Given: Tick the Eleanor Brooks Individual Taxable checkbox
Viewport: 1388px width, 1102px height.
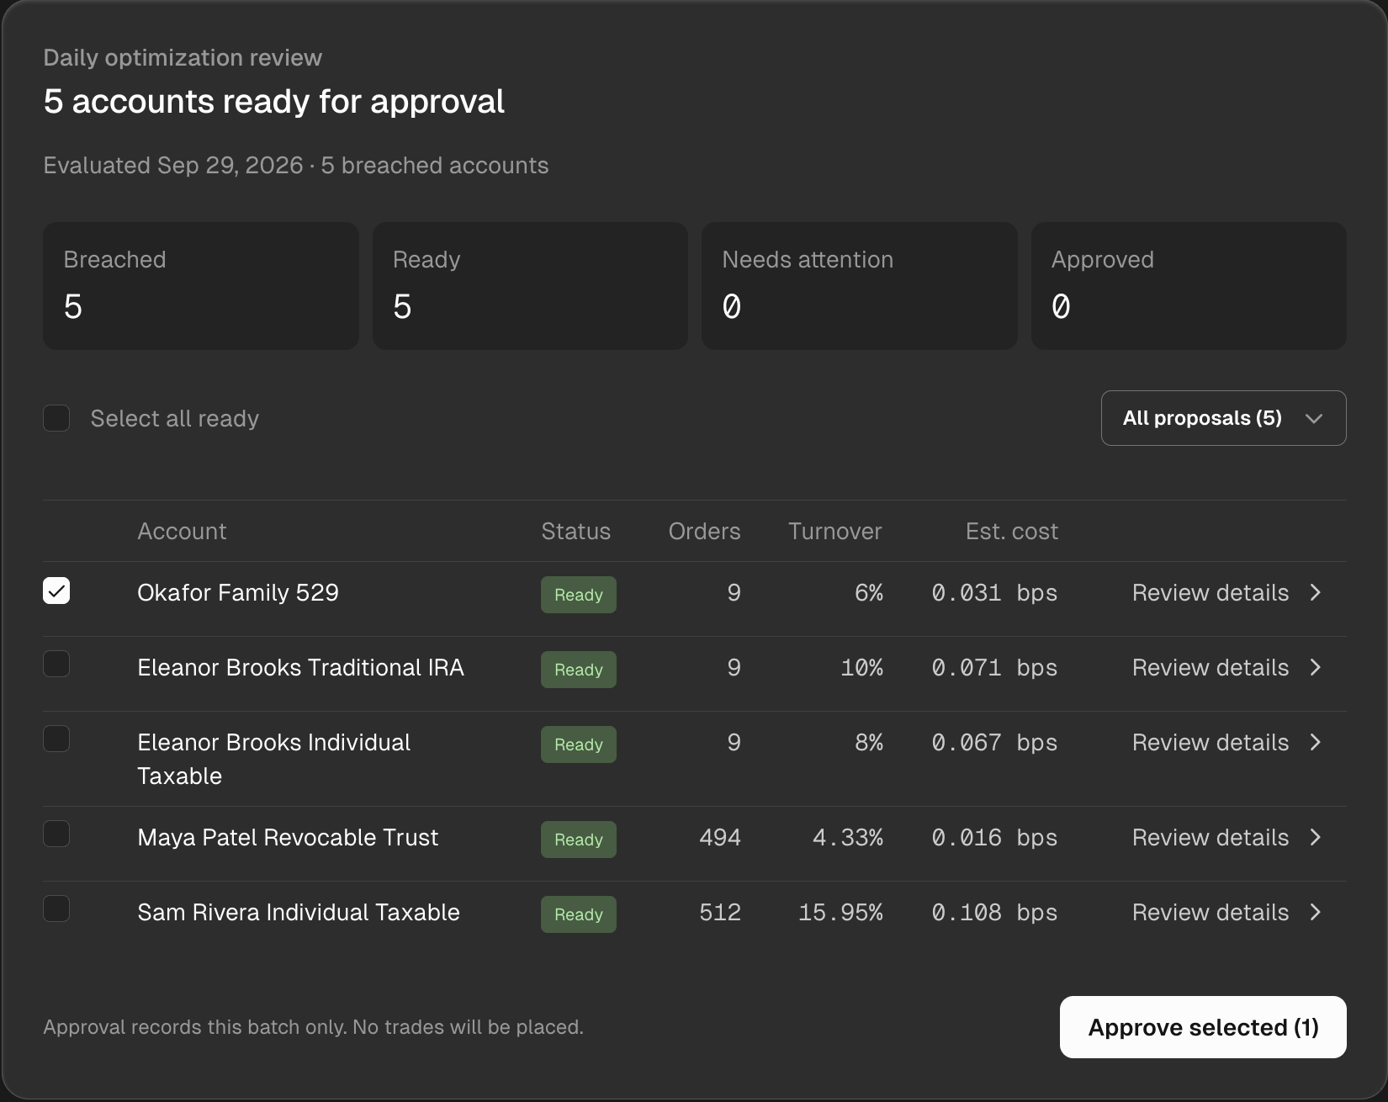Looking at the screenshot, I should coord(56,739).
